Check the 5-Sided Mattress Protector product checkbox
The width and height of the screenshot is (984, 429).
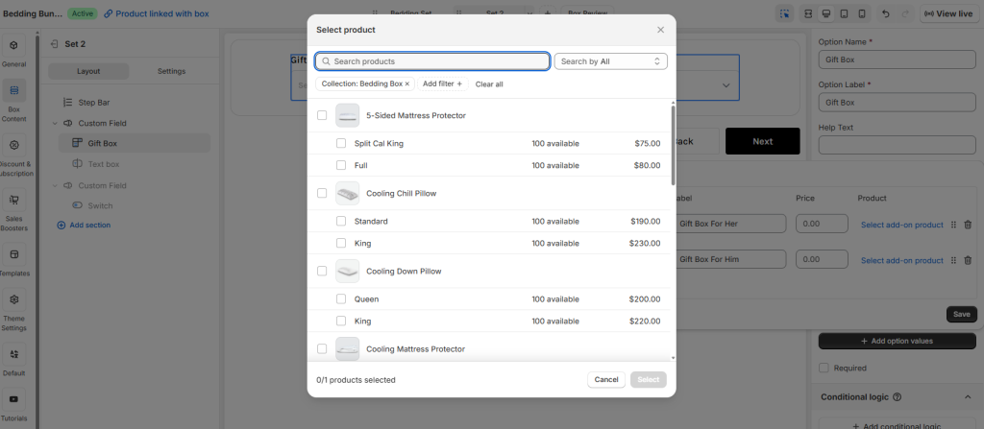click(x=322, y=115)
